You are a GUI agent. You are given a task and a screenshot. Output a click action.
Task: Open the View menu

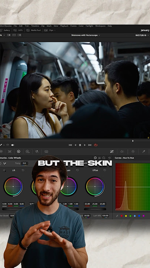tap(56, 26)
